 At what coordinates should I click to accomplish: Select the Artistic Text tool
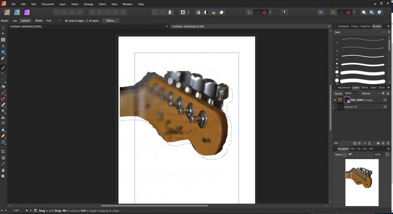tap(3, 46)
